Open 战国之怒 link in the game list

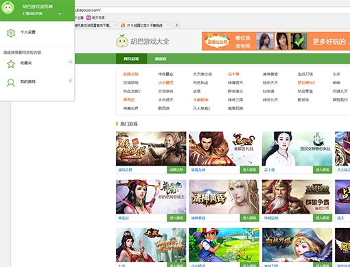pos(130,74)
